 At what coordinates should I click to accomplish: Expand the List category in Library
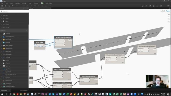1,15
